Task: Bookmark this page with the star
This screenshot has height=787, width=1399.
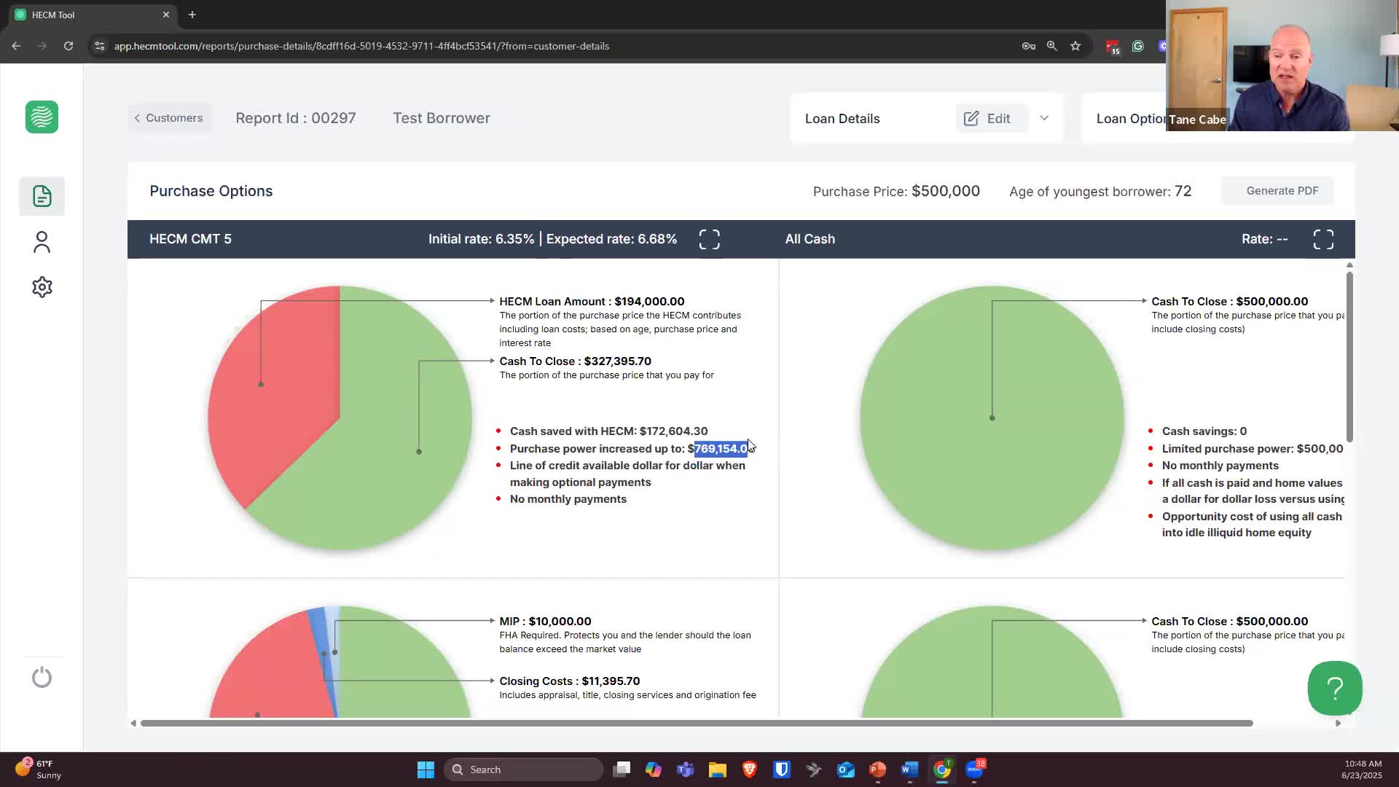Action: 1075,46
